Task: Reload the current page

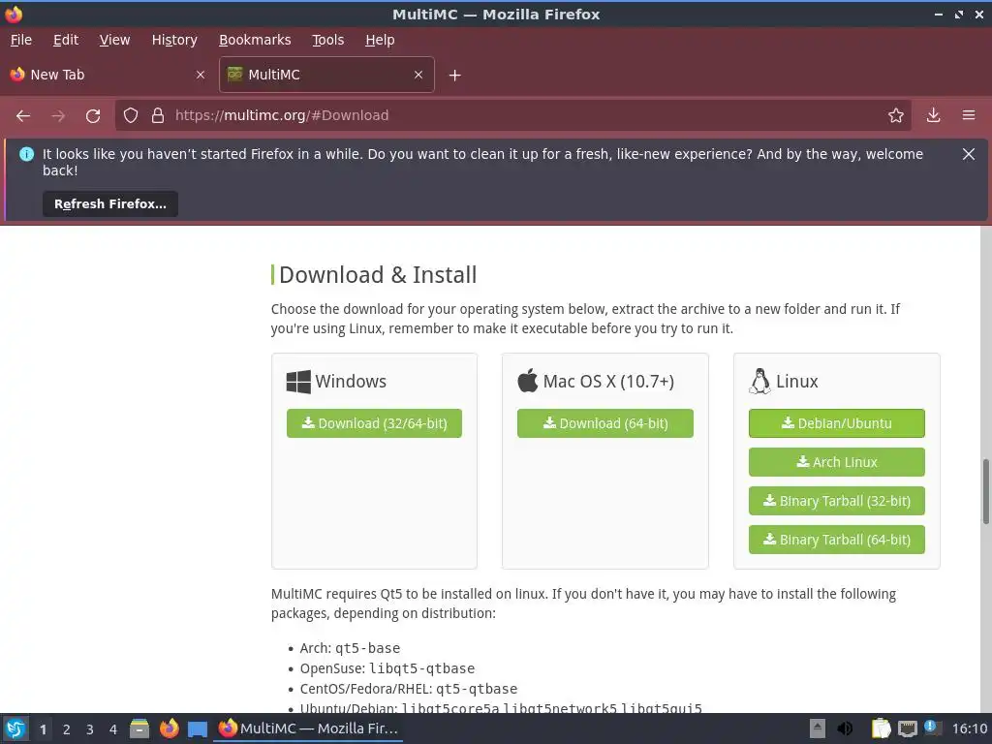Action: click(x=93, y=116)
